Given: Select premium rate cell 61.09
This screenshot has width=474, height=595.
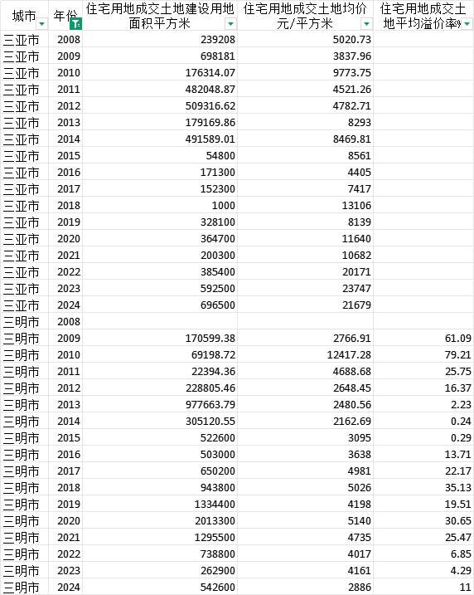Looking at the screenshot, I should (x=423, y=338).
